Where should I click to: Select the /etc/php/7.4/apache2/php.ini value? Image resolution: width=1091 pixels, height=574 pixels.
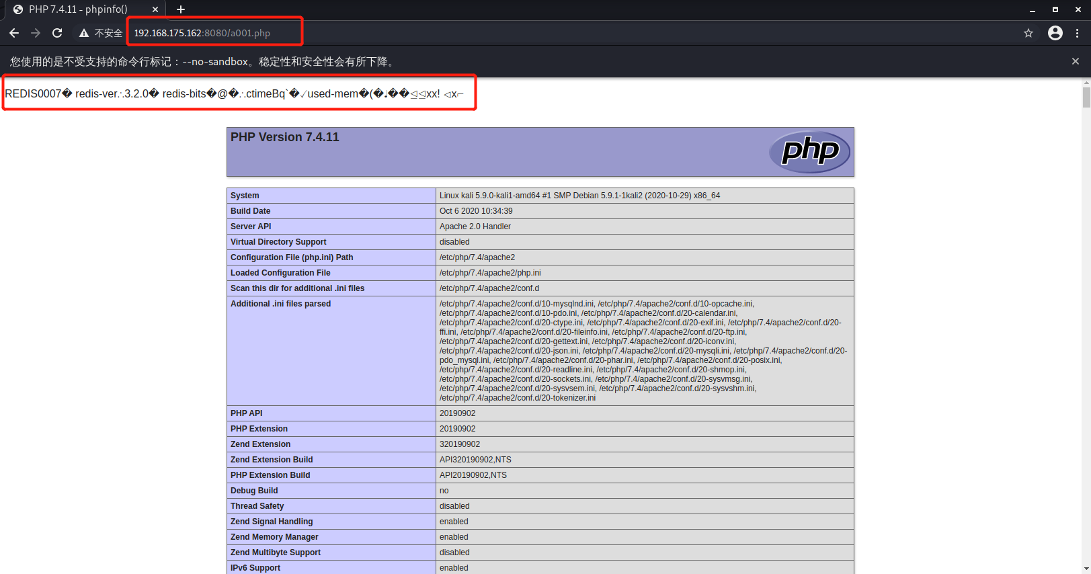point(490,273)
